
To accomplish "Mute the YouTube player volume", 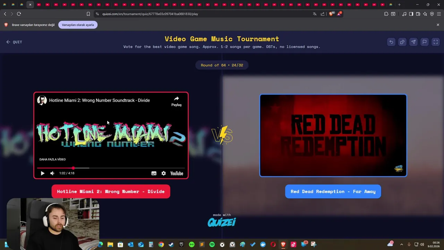I will (x=52, y=173).
